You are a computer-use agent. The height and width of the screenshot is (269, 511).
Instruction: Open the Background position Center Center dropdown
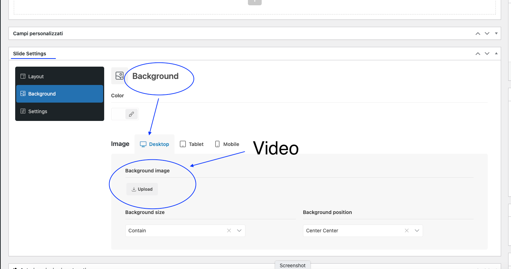click(363, 231)
